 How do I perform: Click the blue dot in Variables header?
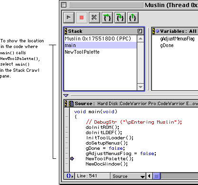(157, 31)
